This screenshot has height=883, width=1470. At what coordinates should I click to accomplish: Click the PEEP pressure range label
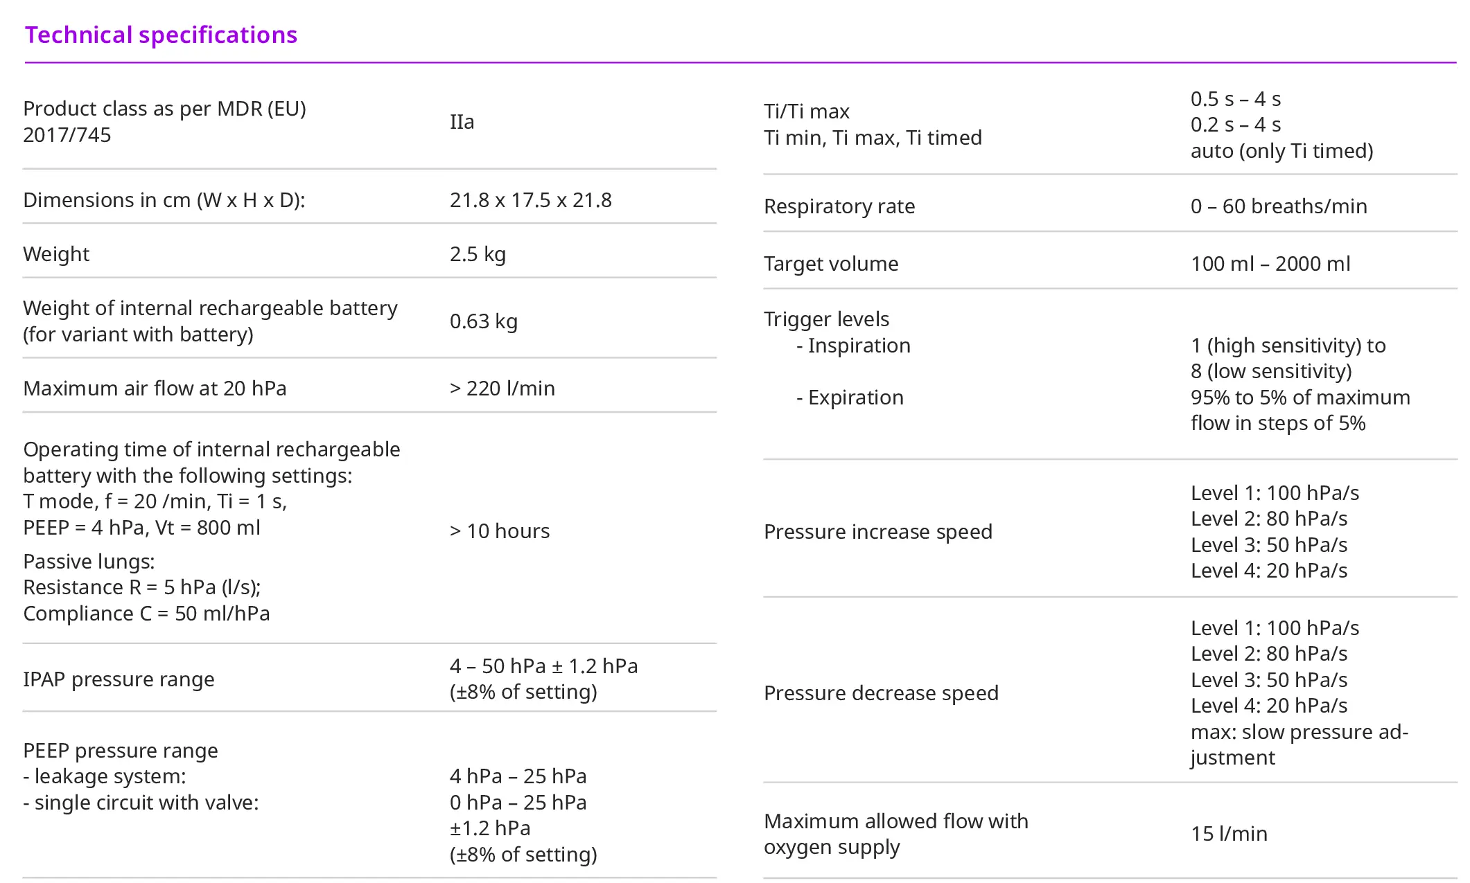point(121,751)
